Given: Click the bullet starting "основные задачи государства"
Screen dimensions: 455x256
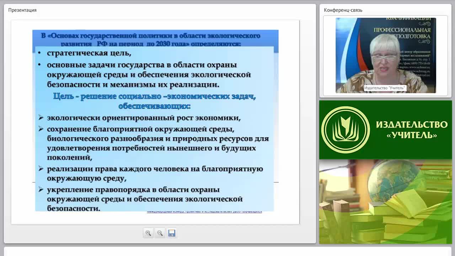Looking at the screenshot, I should tap(149, 75).
